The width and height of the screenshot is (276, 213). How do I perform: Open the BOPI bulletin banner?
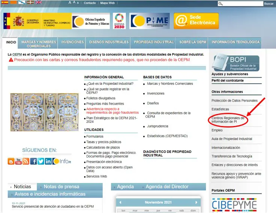[x=236, y=63]
